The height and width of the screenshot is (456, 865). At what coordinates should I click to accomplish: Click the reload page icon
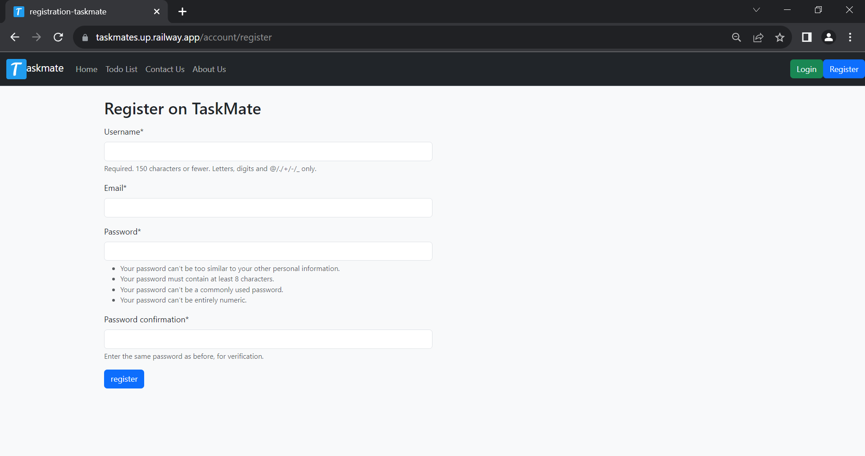tap(58, 37)
